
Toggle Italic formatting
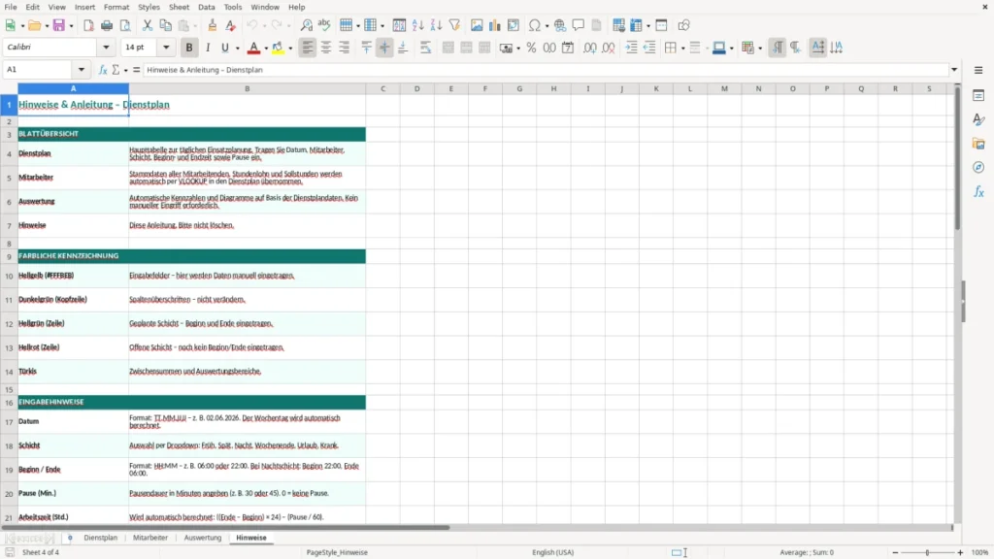(x=208, y=48)
